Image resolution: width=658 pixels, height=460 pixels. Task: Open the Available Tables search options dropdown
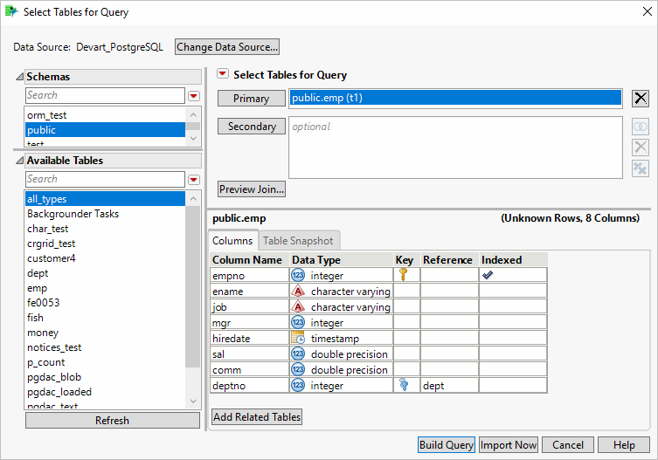tap(194, 179)
